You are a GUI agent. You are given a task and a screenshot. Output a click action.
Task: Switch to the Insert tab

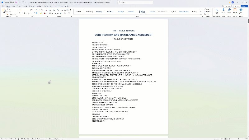click(x=13, y=6)
